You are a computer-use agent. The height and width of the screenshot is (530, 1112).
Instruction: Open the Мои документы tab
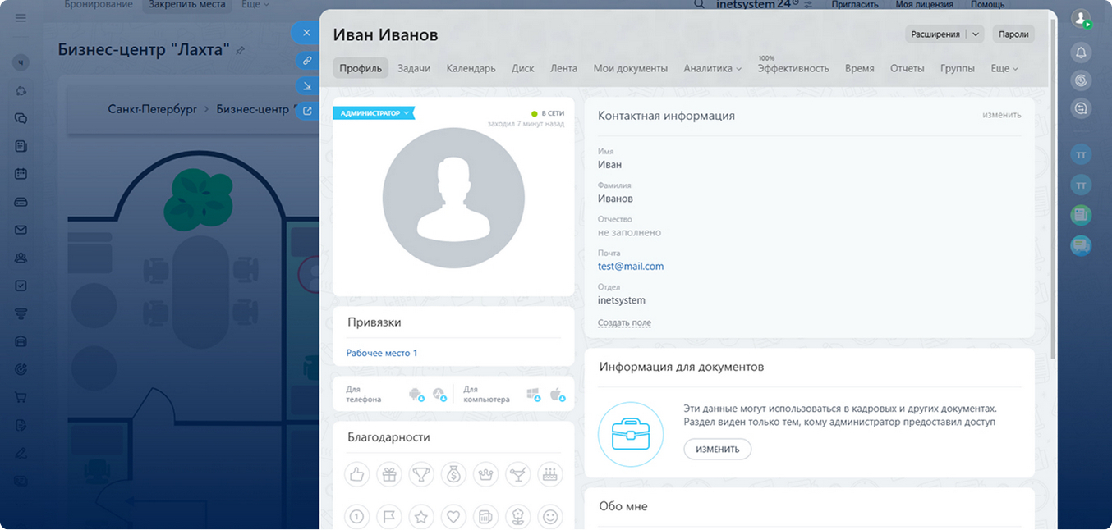(631, 68)
